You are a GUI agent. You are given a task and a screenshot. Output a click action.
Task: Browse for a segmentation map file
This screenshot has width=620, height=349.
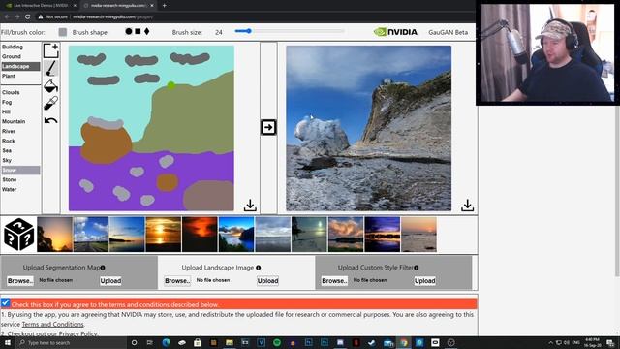pos(20,280)
